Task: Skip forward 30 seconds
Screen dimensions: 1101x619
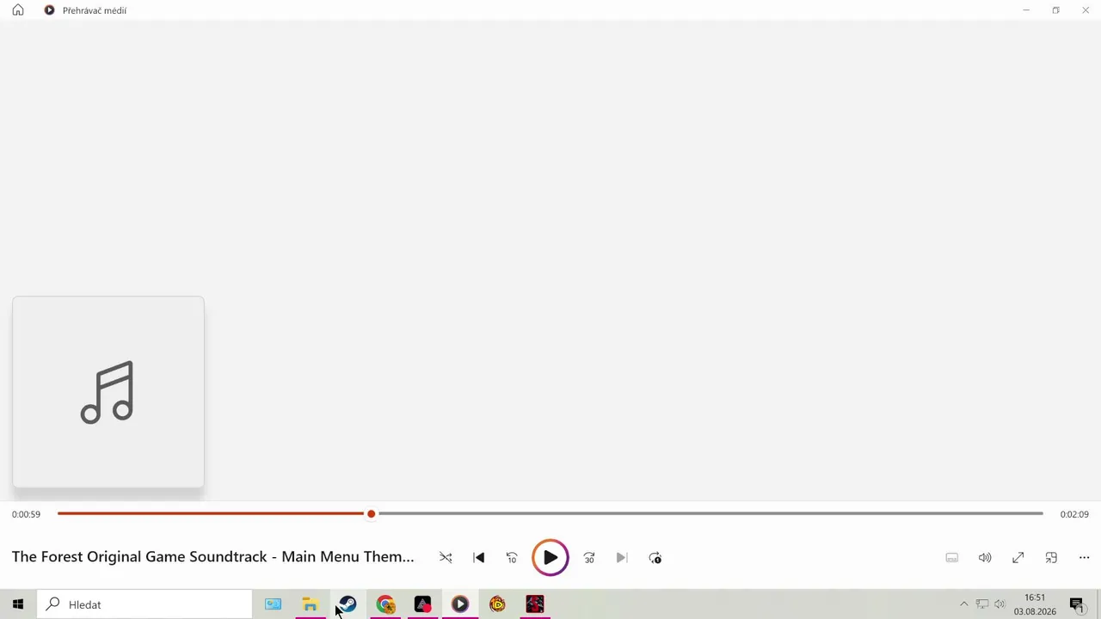Action: pyautogui.click(x=589, y=558)
